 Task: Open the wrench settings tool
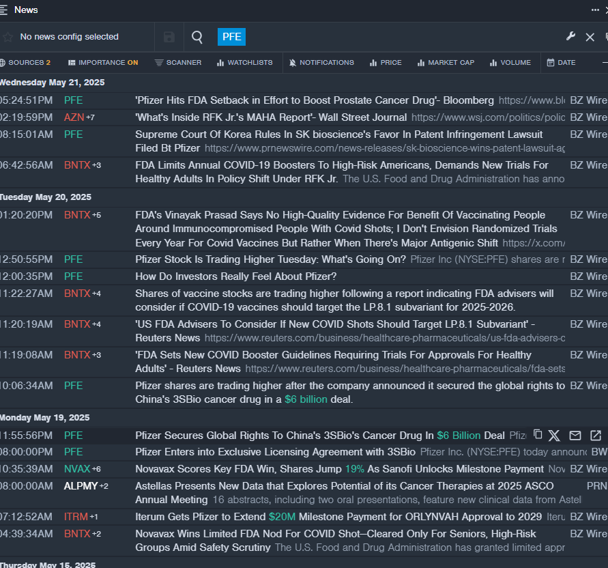point(570,36)
